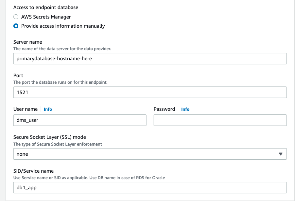Image resolution: width=295 pixels, height=201 pixels.
Task: Click the Port field label
Action: [18, 76]
